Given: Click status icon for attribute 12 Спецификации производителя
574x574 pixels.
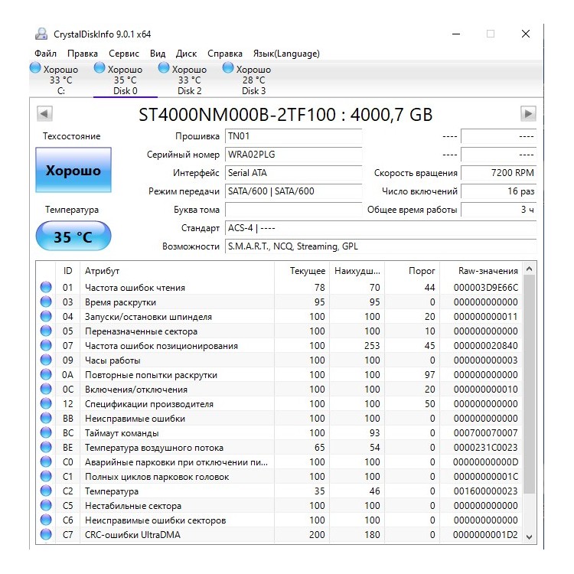Looking at the screenshot, I should coord(46,404).
